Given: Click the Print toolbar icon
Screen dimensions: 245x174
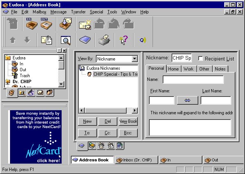Looking at the screenshot, I should pos(104,40).
